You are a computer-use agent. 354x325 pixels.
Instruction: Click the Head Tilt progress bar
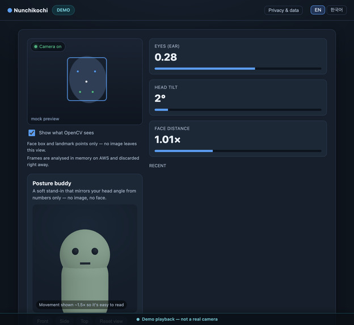[x=238, y=110]
